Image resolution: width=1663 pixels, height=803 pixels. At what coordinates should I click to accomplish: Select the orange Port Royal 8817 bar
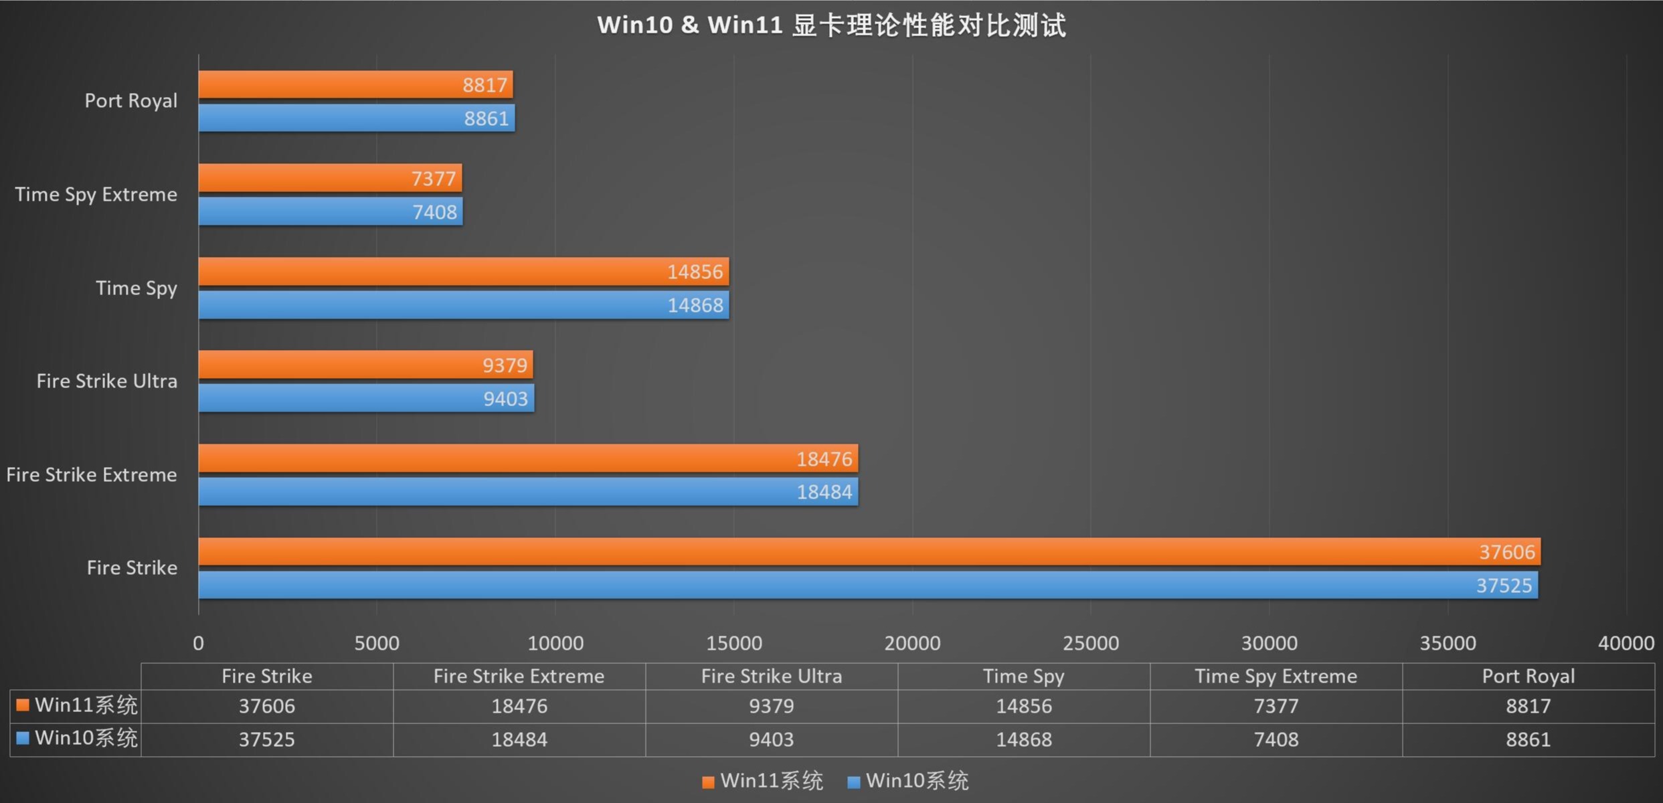tap(355, 85)
